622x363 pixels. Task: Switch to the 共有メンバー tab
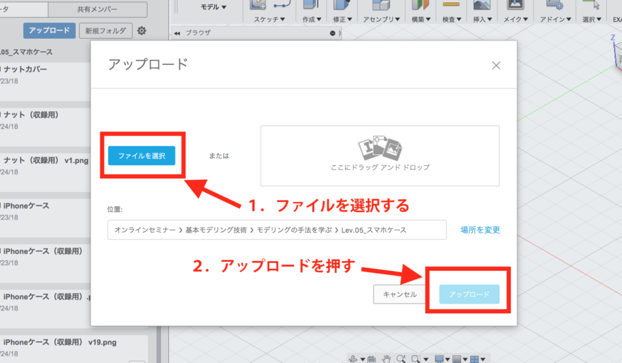(97, 10)
